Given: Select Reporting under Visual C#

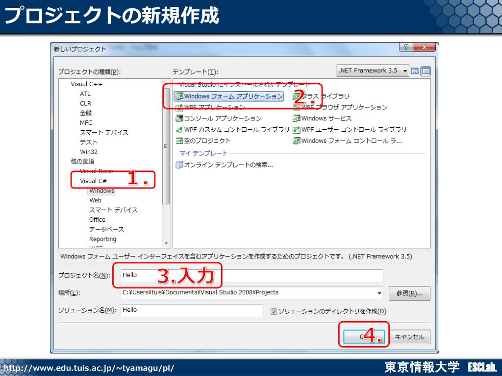Looking at the screenshot, I should 102,239.
